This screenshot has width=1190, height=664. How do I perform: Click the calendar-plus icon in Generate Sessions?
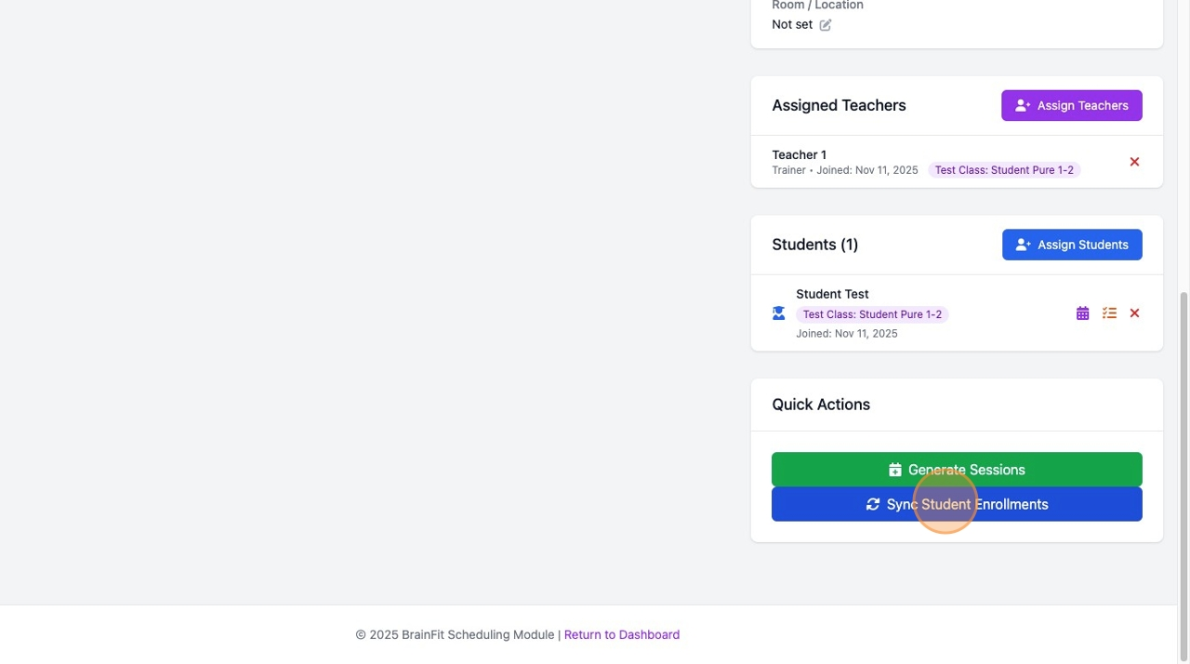pyautogui.click(x=895, y=470)
